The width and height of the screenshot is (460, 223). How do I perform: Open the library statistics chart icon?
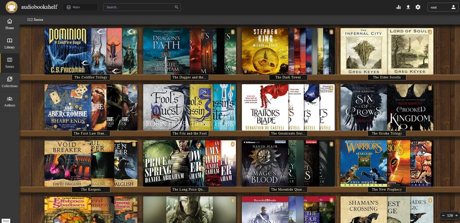coord(398,7)
